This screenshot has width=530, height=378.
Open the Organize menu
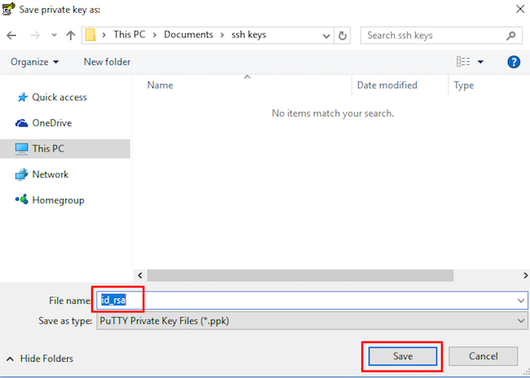pyautogui.click(x=34, y=62)
